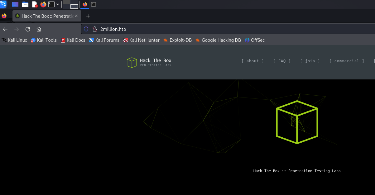Close the Hack The Box tab
The height and width of the screenshot is (195, 375).
coord(76,16)
